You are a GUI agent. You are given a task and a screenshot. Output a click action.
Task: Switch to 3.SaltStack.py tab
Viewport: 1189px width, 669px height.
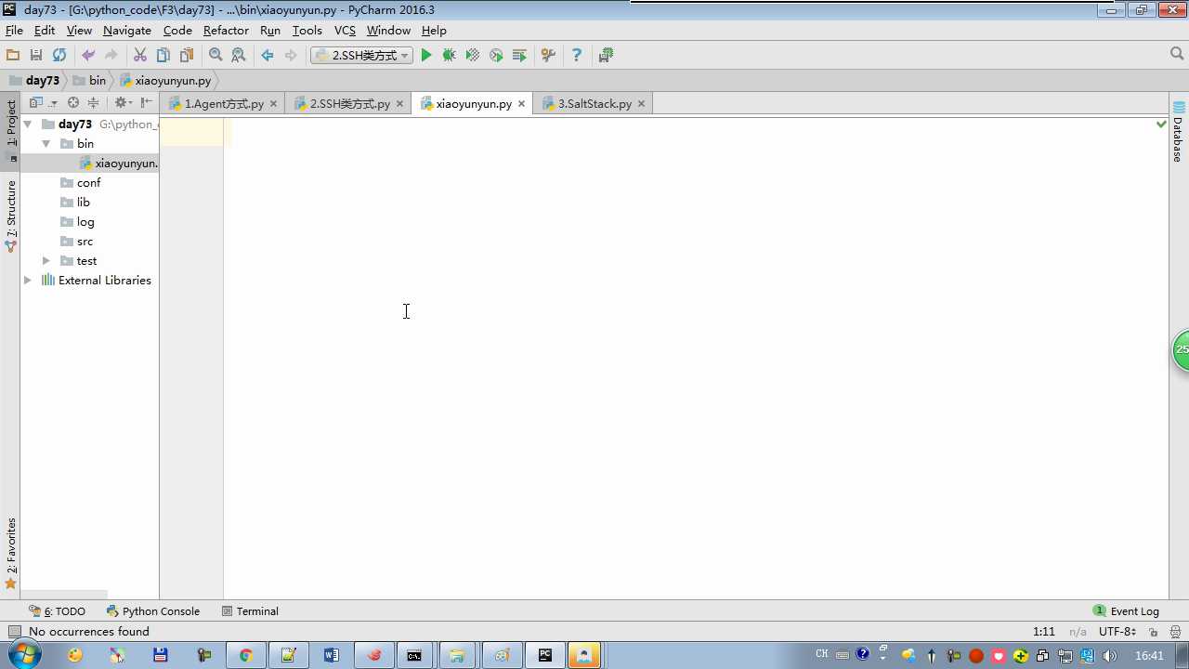[x=594, y=104]
